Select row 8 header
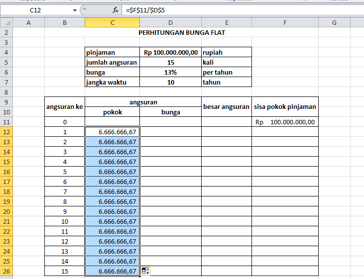 click(6, 93)
